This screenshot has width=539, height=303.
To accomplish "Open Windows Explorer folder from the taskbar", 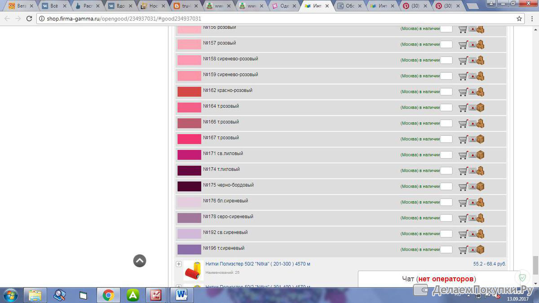I will 35,295.
